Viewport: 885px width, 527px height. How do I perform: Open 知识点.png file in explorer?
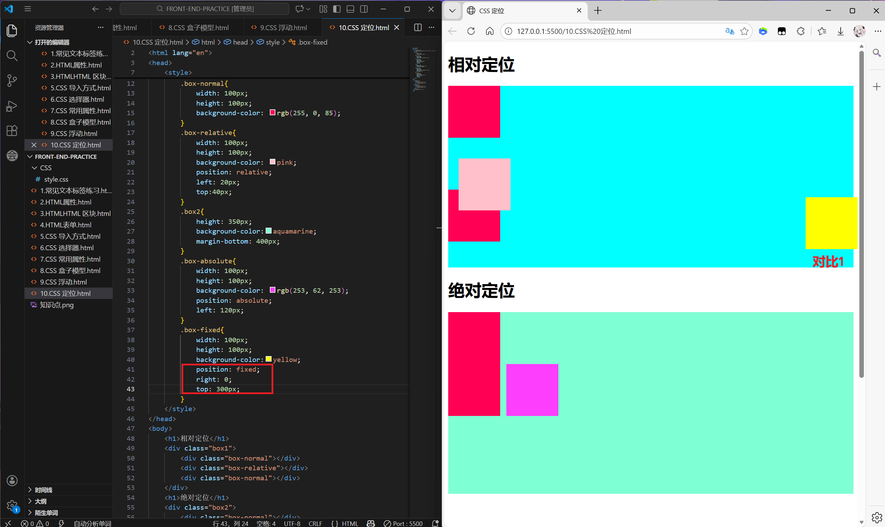pyautogui.click(x=56, y=305)
